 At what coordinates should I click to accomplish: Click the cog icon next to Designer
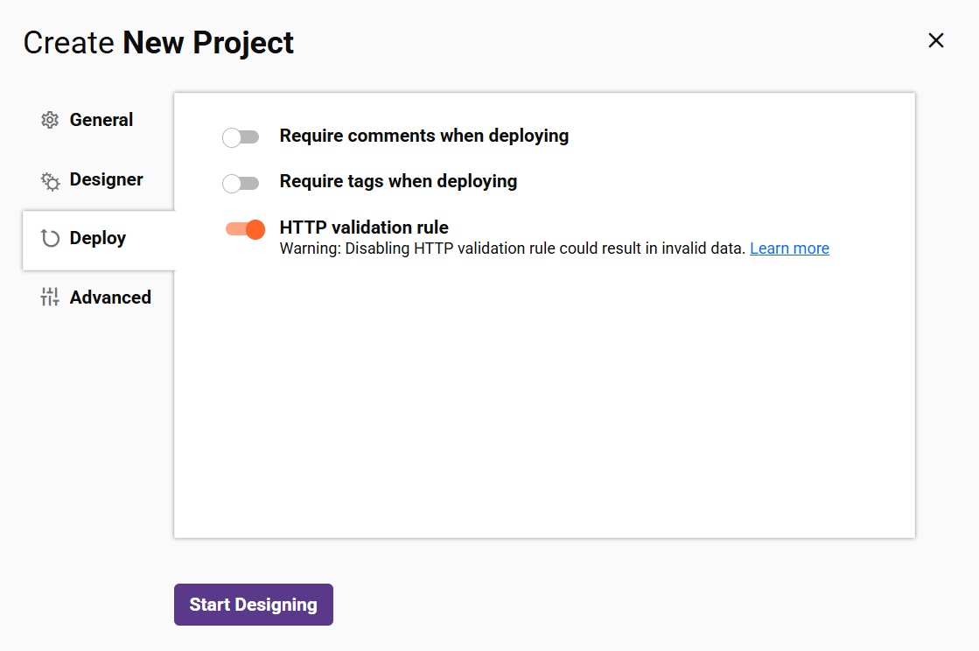click(50, 180)
